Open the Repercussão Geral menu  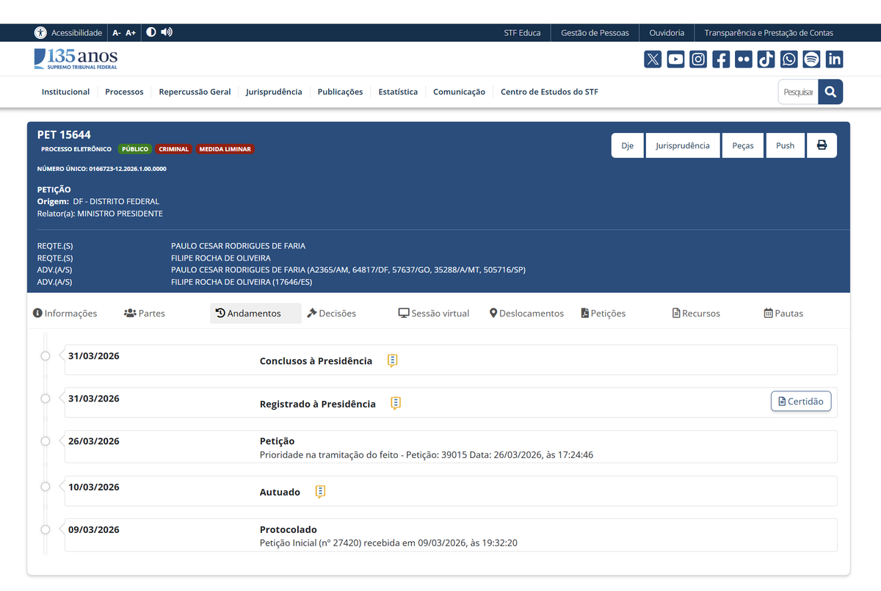click(195, 92)
